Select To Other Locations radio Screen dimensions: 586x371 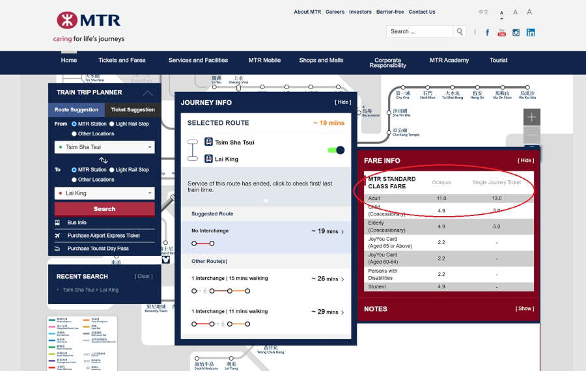74,180
